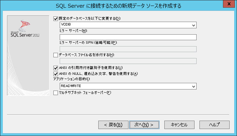The image size is (237, 136).
Task: Click the ミラー サーバー(M) label
Action: [x=73, y=31]
